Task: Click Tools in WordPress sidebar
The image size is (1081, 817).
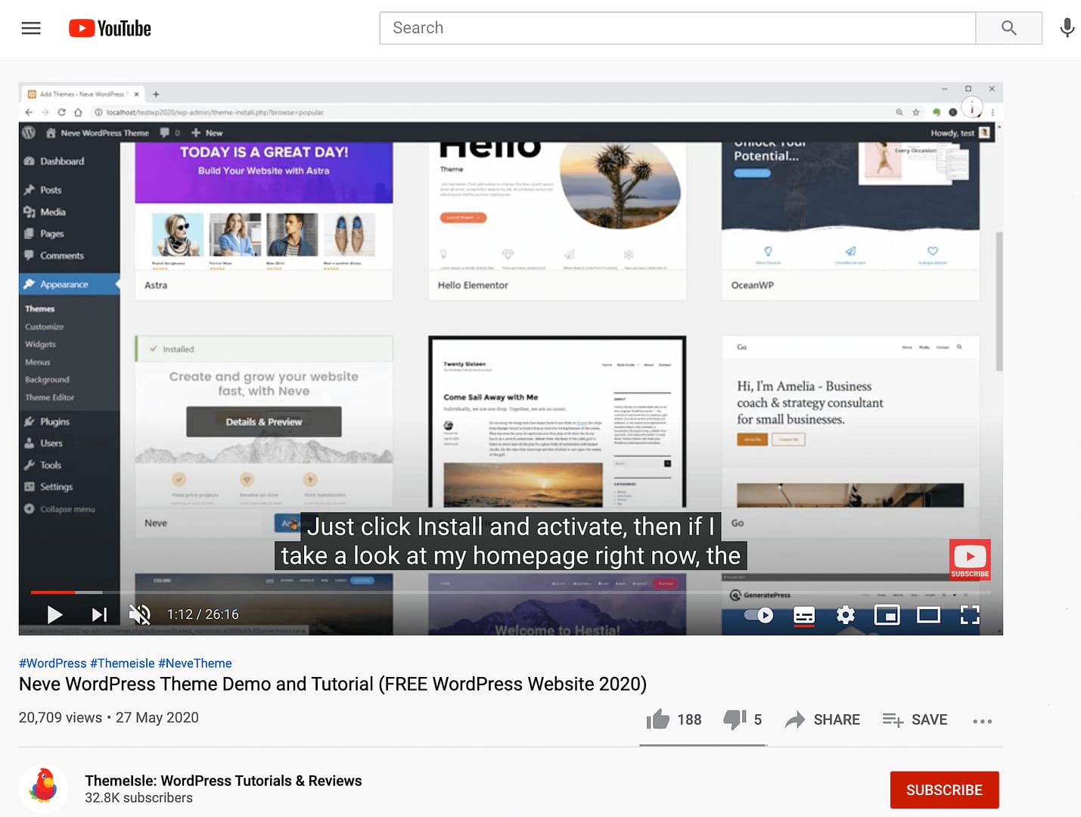Action: (x=51, y=465)
